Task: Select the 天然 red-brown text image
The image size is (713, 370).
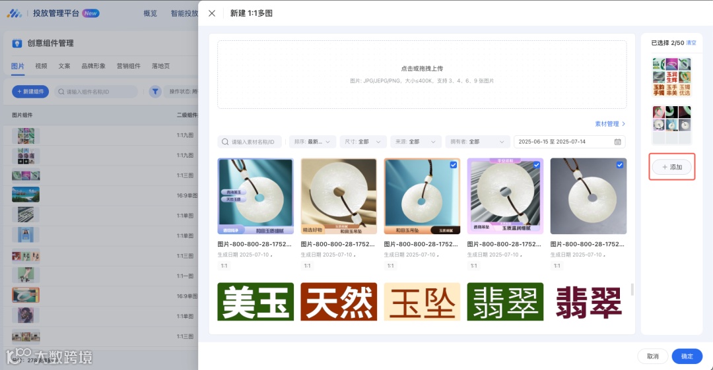Action: tap(339, 302)
